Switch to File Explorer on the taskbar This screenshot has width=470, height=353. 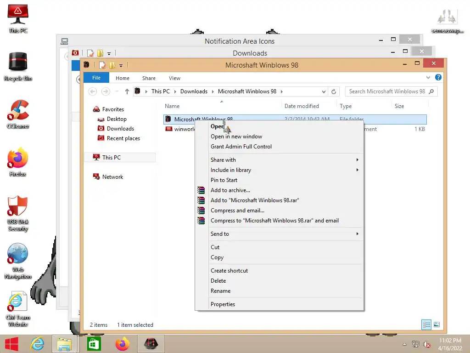64,344
